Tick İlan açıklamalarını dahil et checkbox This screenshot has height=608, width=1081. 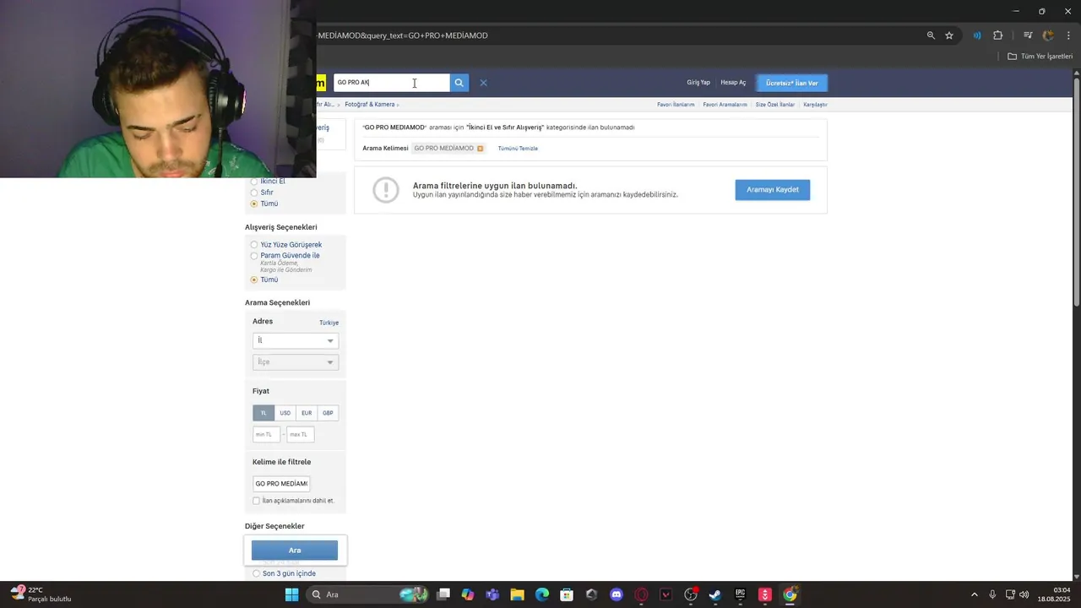257,501
